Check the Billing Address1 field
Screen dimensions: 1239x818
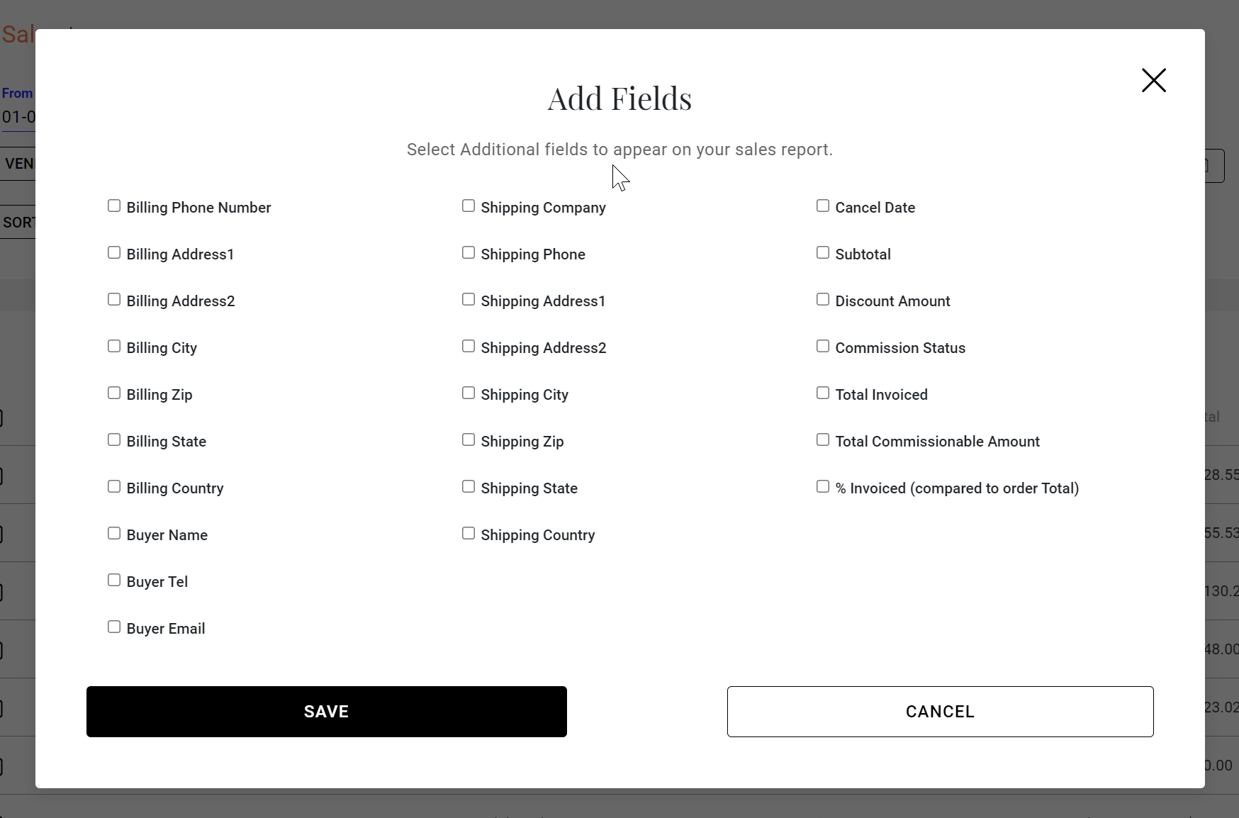point(114,253)
